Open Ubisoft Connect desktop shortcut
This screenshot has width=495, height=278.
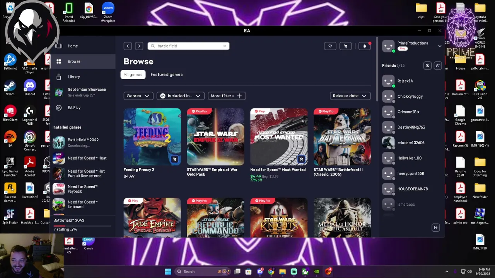point(30,141)
